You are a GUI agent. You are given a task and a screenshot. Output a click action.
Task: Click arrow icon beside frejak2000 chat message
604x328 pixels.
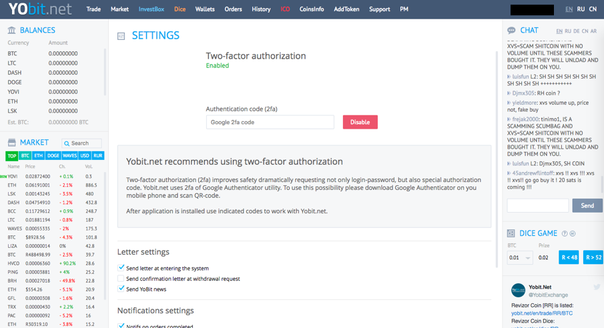(x=509, y=119)
